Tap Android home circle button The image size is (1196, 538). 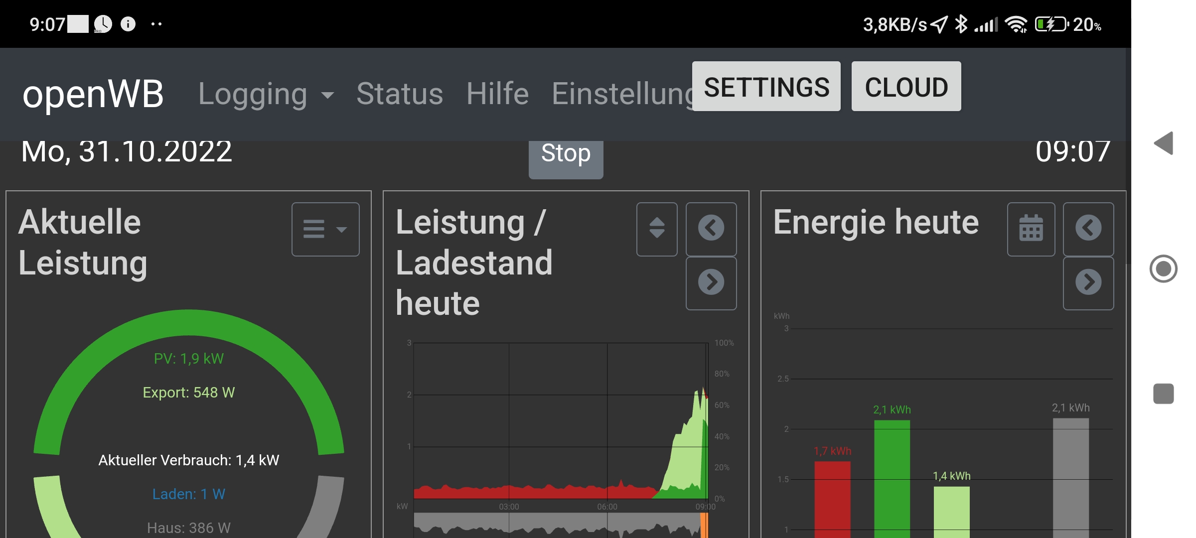pos(1164,269)
